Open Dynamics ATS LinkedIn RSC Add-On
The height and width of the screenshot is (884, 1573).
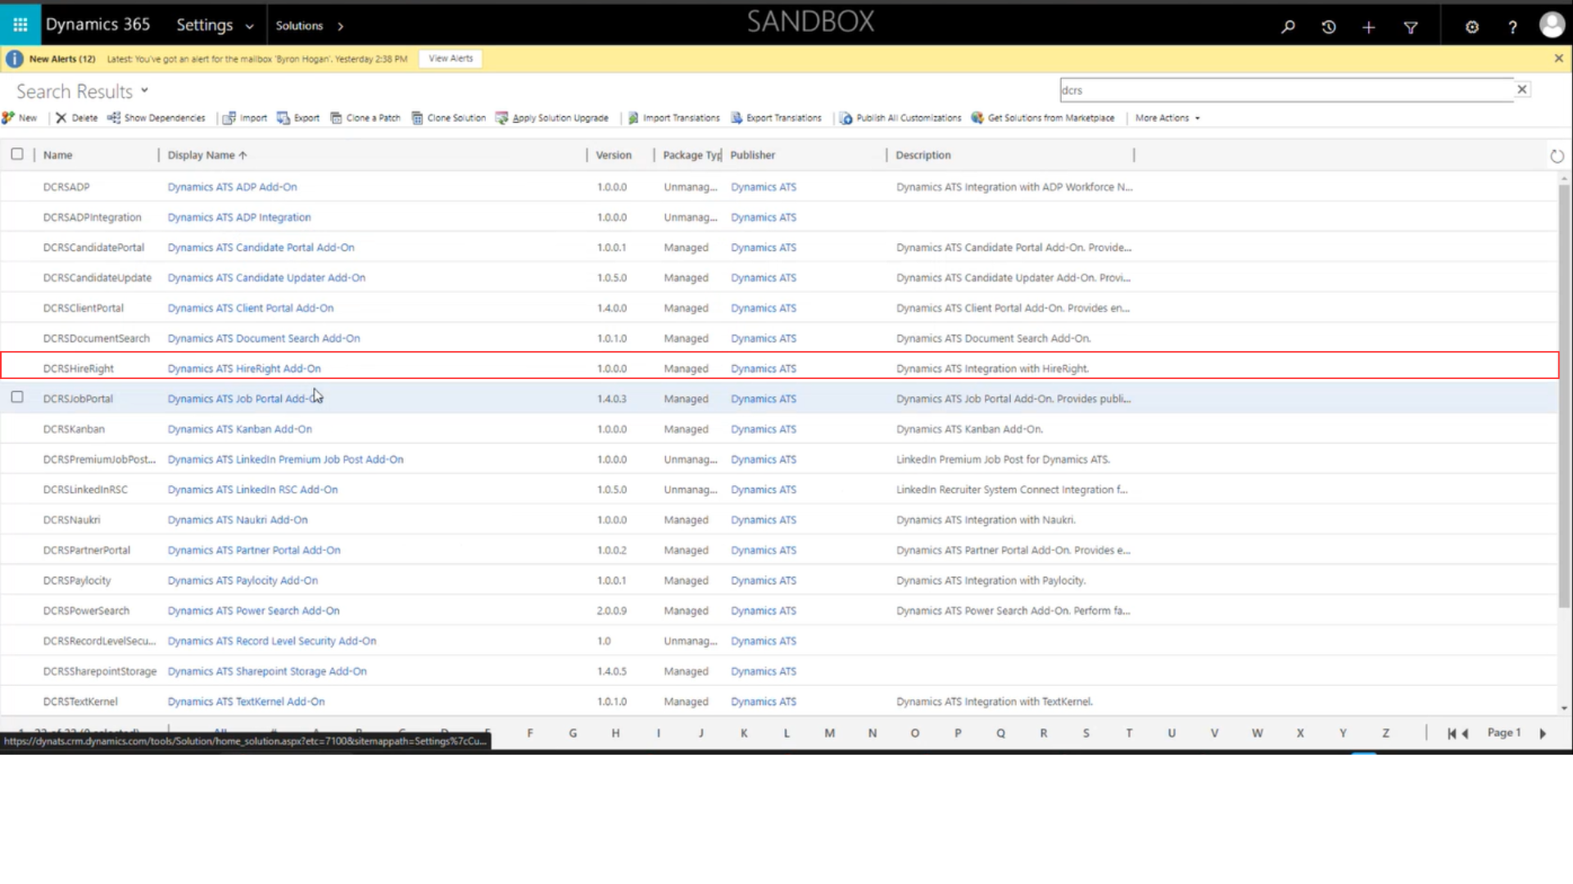[253, 489]
